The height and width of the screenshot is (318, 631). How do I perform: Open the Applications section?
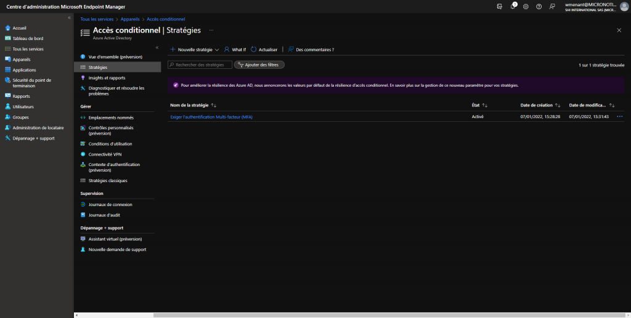[x=24, y=70]
